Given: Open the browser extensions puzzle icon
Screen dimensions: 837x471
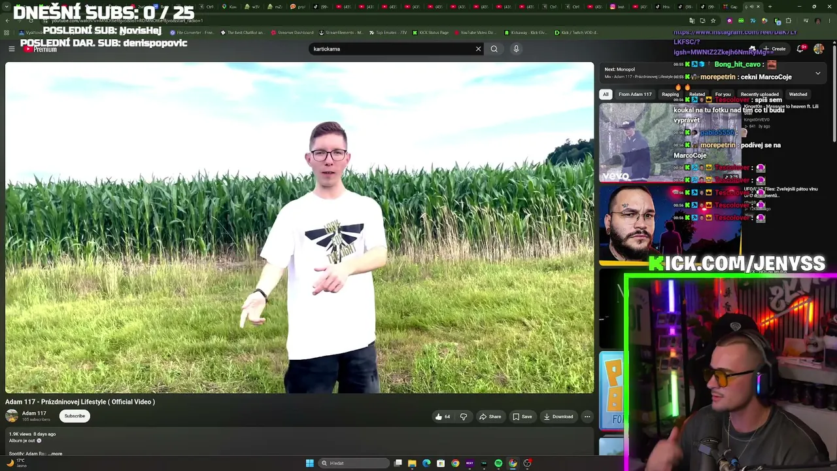Looking at the screenshot, I should coord(789,20).
